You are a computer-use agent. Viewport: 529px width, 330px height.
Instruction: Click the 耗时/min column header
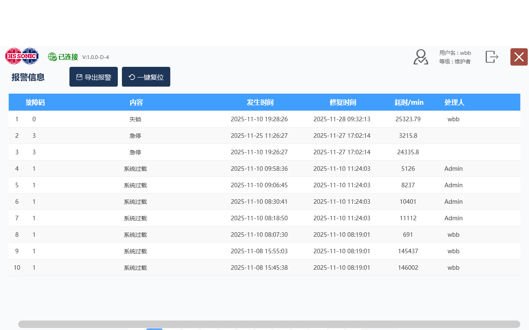(x=409, y=102)
